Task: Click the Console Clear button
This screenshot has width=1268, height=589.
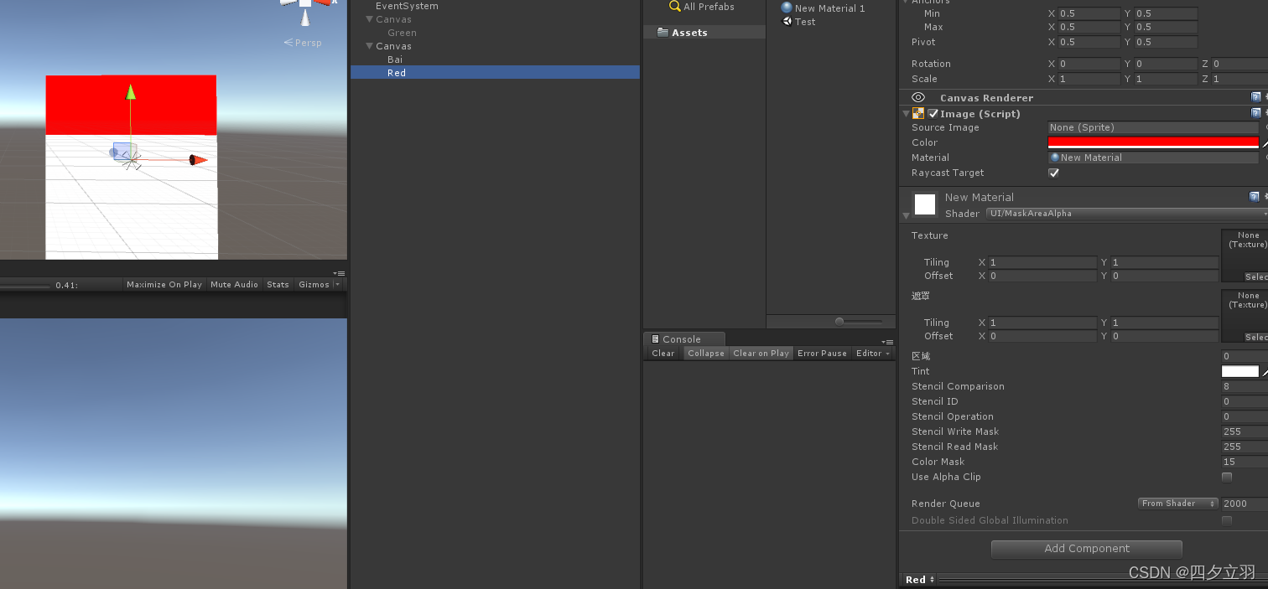Action: tap(663, 354)
